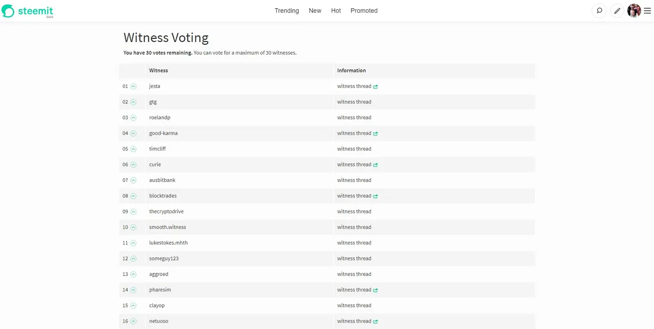This screenshot has width=654, height=329.
Task: Open external link icon beside blocktrades' witness thread
Action: click(376, 196)
